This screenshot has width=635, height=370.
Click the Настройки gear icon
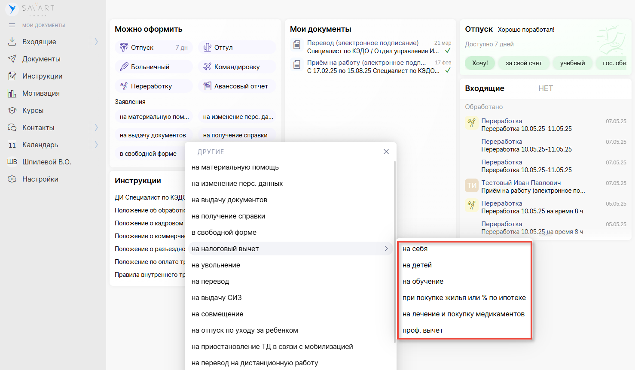click(x=12, y=179)
